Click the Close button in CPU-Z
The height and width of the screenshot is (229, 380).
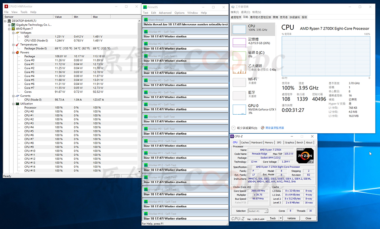click(x=308, y=218)
